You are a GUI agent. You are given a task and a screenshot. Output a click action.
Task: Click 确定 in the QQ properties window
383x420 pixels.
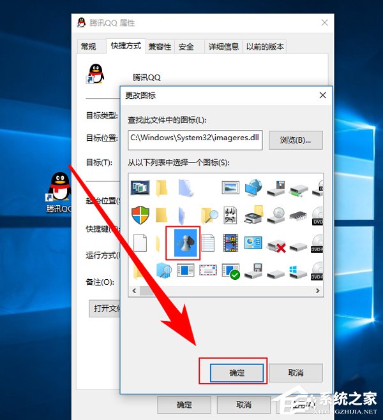[184, 405]
